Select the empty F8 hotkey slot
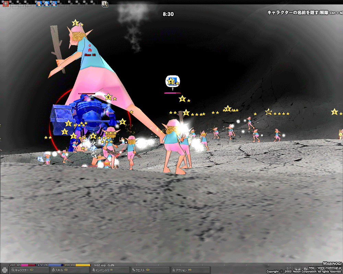The image size is (343, 274). tap(61, 4)
